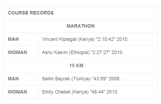The image size is (161, 104).
Task: Select the marathon WOMAN row label
Action: pyautogui.click(x=17, y=52)
